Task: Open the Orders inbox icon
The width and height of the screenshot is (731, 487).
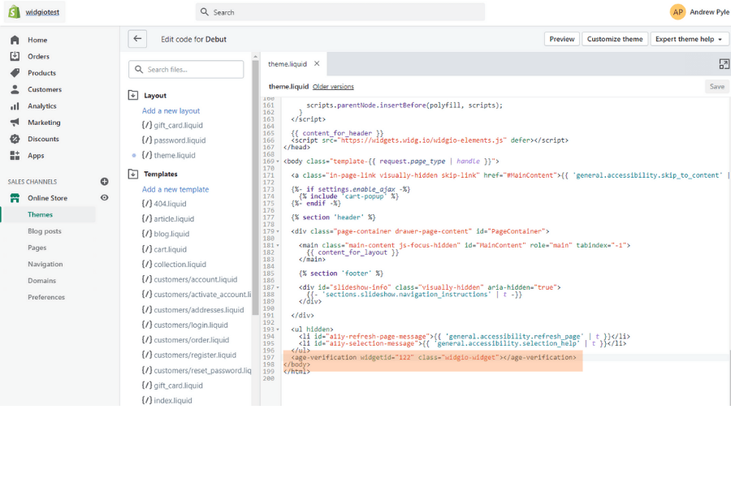Action: click(15, 56)
